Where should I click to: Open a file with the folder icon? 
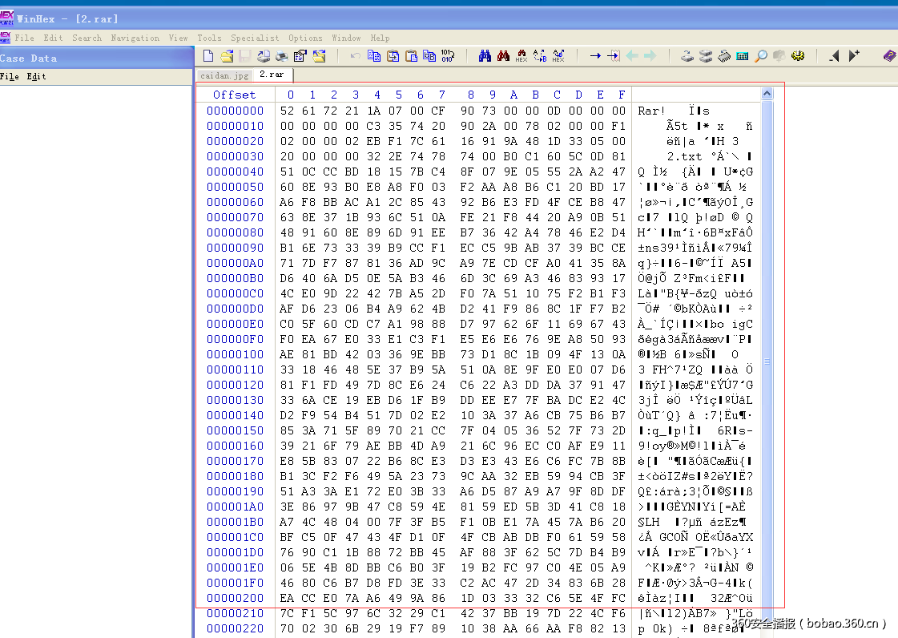(227, 55)
